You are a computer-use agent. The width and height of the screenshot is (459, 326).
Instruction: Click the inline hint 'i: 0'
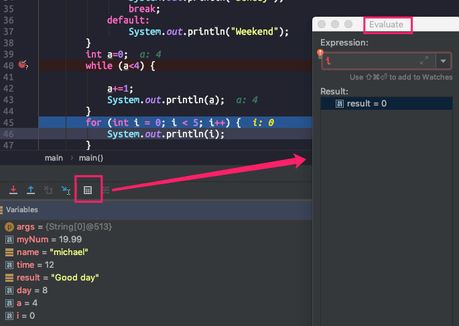263,123
